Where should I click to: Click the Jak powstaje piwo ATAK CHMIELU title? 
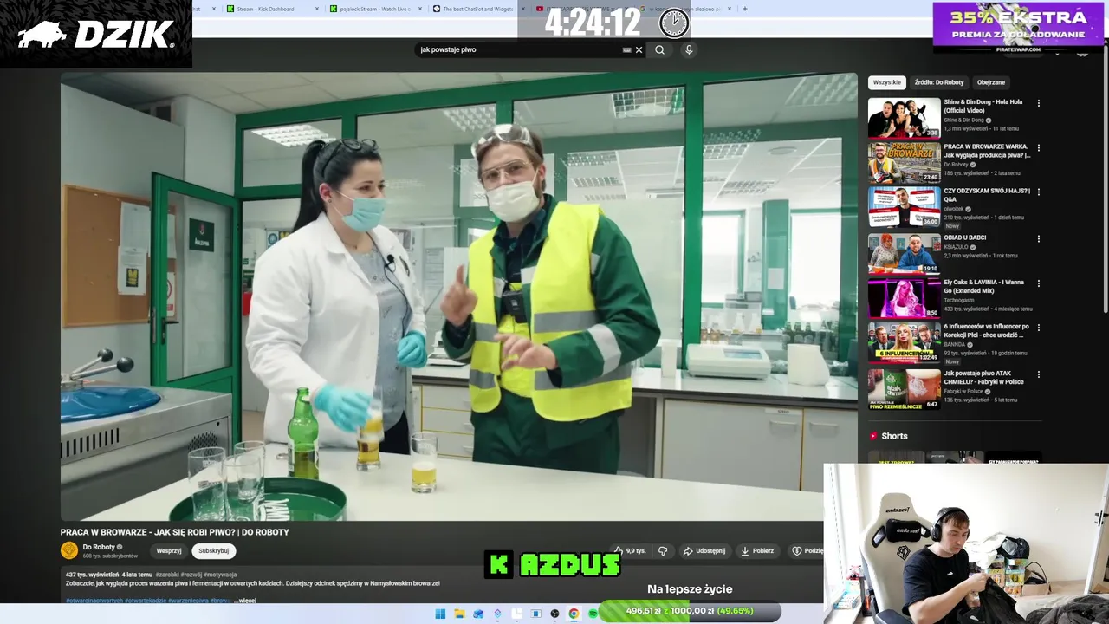pyautogui.click(x=983, y=377)
